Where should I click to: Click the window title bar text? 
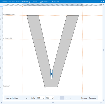coord(30,2)
